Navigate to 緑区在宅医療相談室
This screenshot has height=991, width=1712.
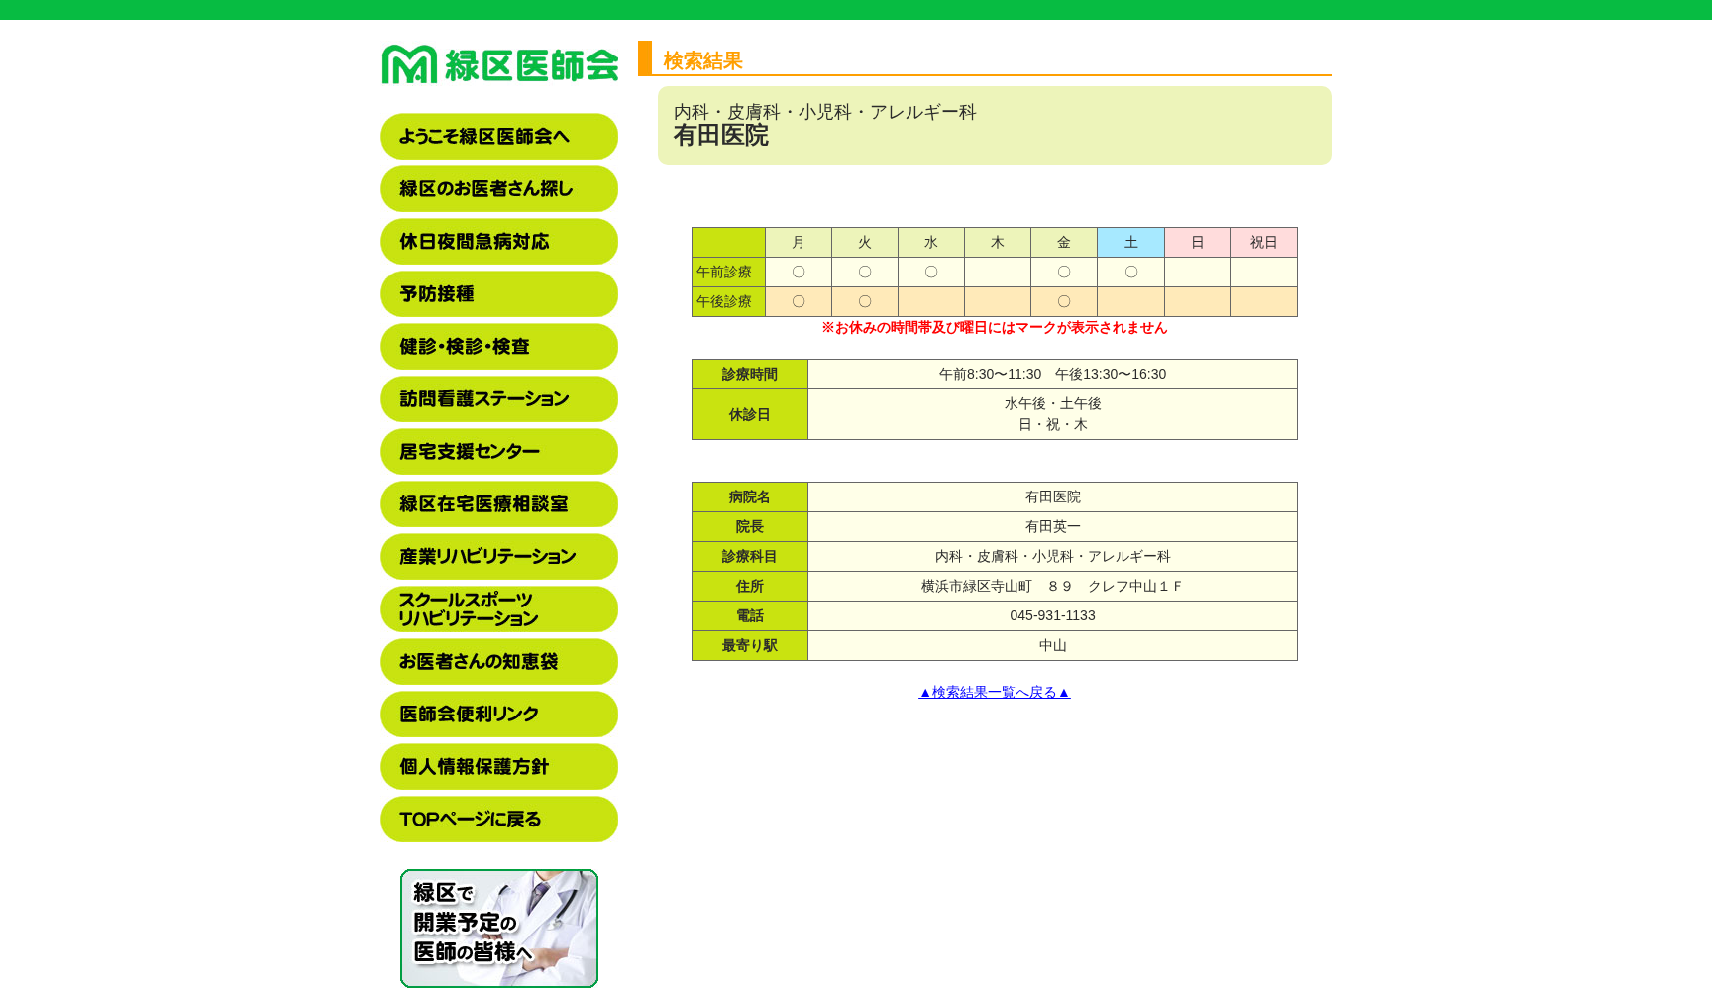coord(499,504)
